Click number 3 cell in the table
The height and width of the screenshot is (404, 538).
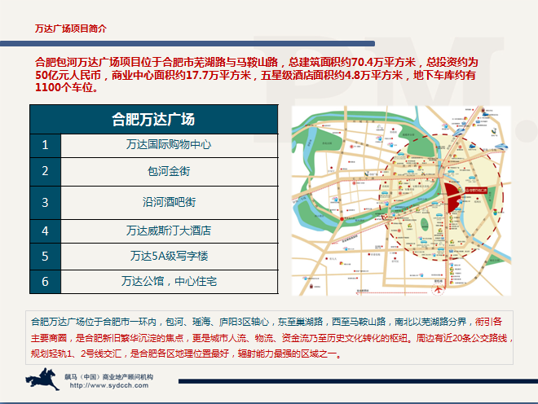[46, 201]
